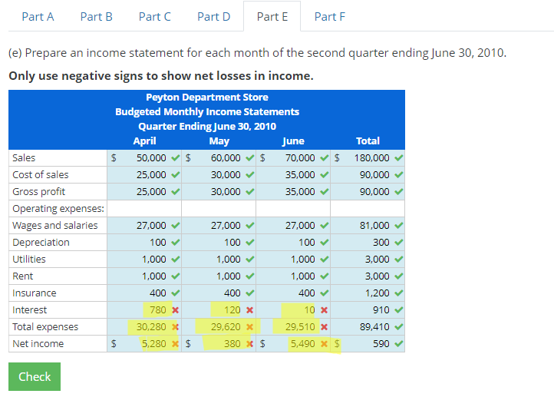Click the Total Interest field 910
This screenshot has height=397, width=554.
click(x=368, y=310)
